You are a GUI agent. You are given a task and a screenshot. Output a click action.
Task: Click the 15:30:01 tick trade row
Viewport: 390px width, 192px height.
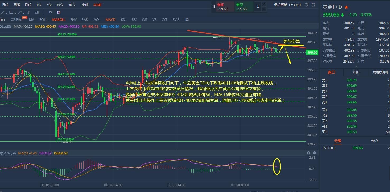[355, 148]
